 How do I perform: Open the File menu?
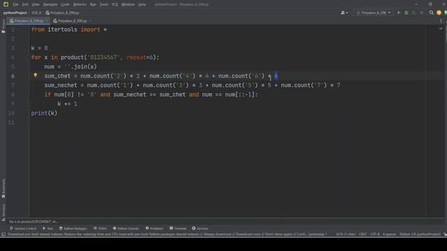(15, 4)
